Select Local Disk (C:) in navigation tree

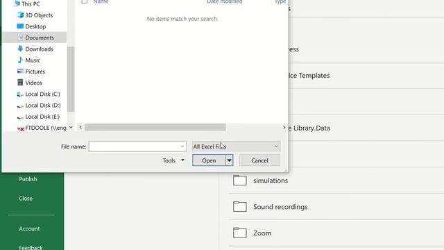point(42,94)
